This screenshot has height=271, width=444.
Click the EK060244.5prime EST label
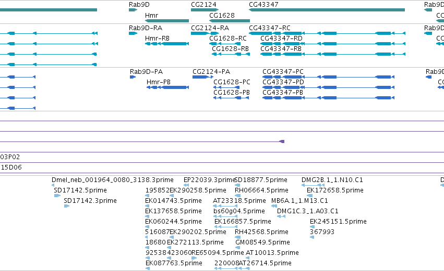(173, 222)
